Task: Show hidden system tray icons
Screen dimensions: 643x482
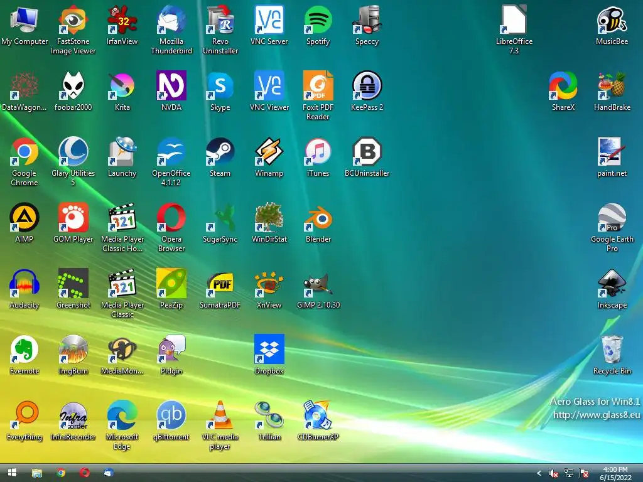Action: [x=539, y=473]
